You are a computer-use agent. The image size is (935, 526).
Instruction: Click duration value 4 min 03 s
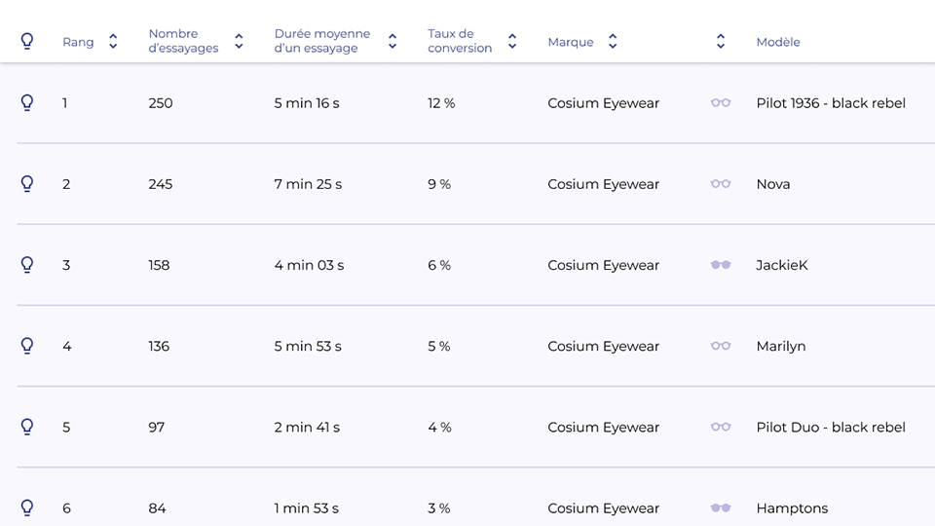pos(309,265)
